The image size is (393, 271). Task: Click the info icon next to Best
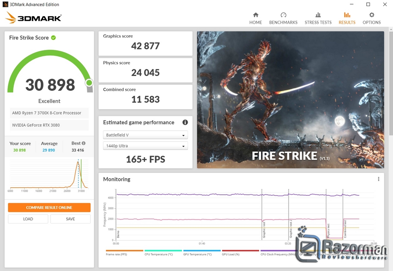point(83,143)
